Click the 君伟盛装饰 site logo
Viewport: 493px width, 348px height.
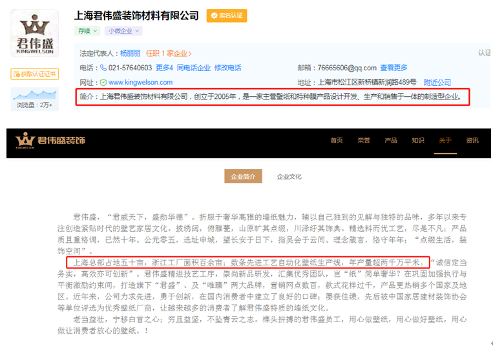[50, 140]
